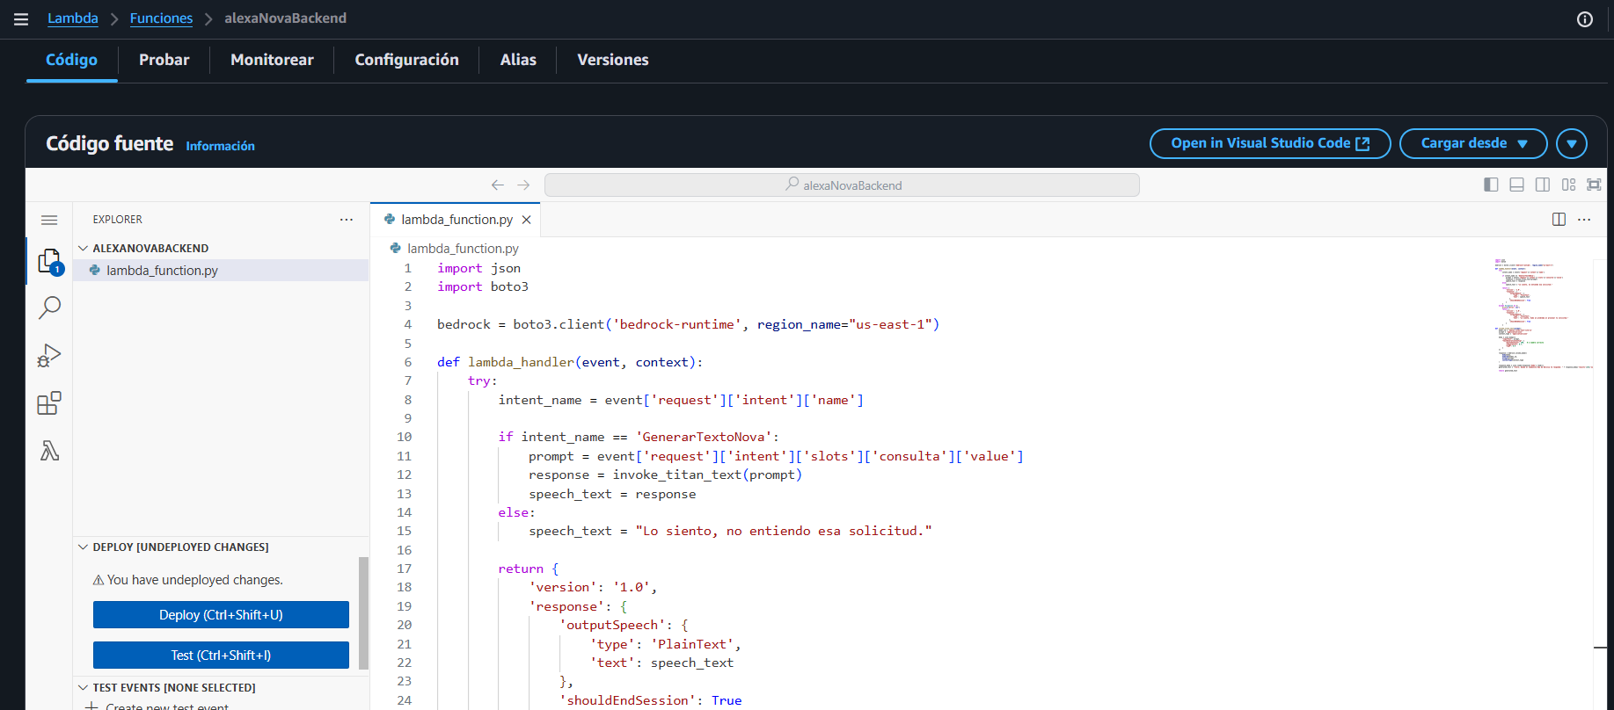
Task: Toggle the bottom panel visibility
Action: (x=1516, y=185)
